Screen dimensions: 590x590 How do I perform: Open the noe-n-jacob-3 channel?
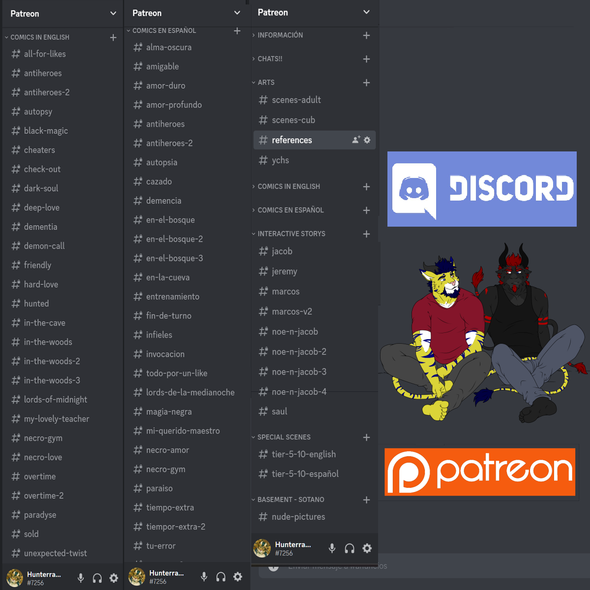[315, 372]
